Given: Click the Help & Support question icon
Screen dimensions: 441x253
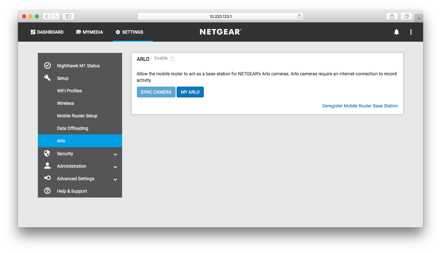Looking at the screenshot, I should click(47, 191).
